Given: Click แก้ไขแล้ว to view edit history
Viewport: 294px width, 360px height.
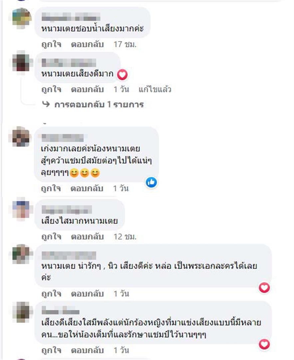Looking at the screenshot, I should click(155, 89).
